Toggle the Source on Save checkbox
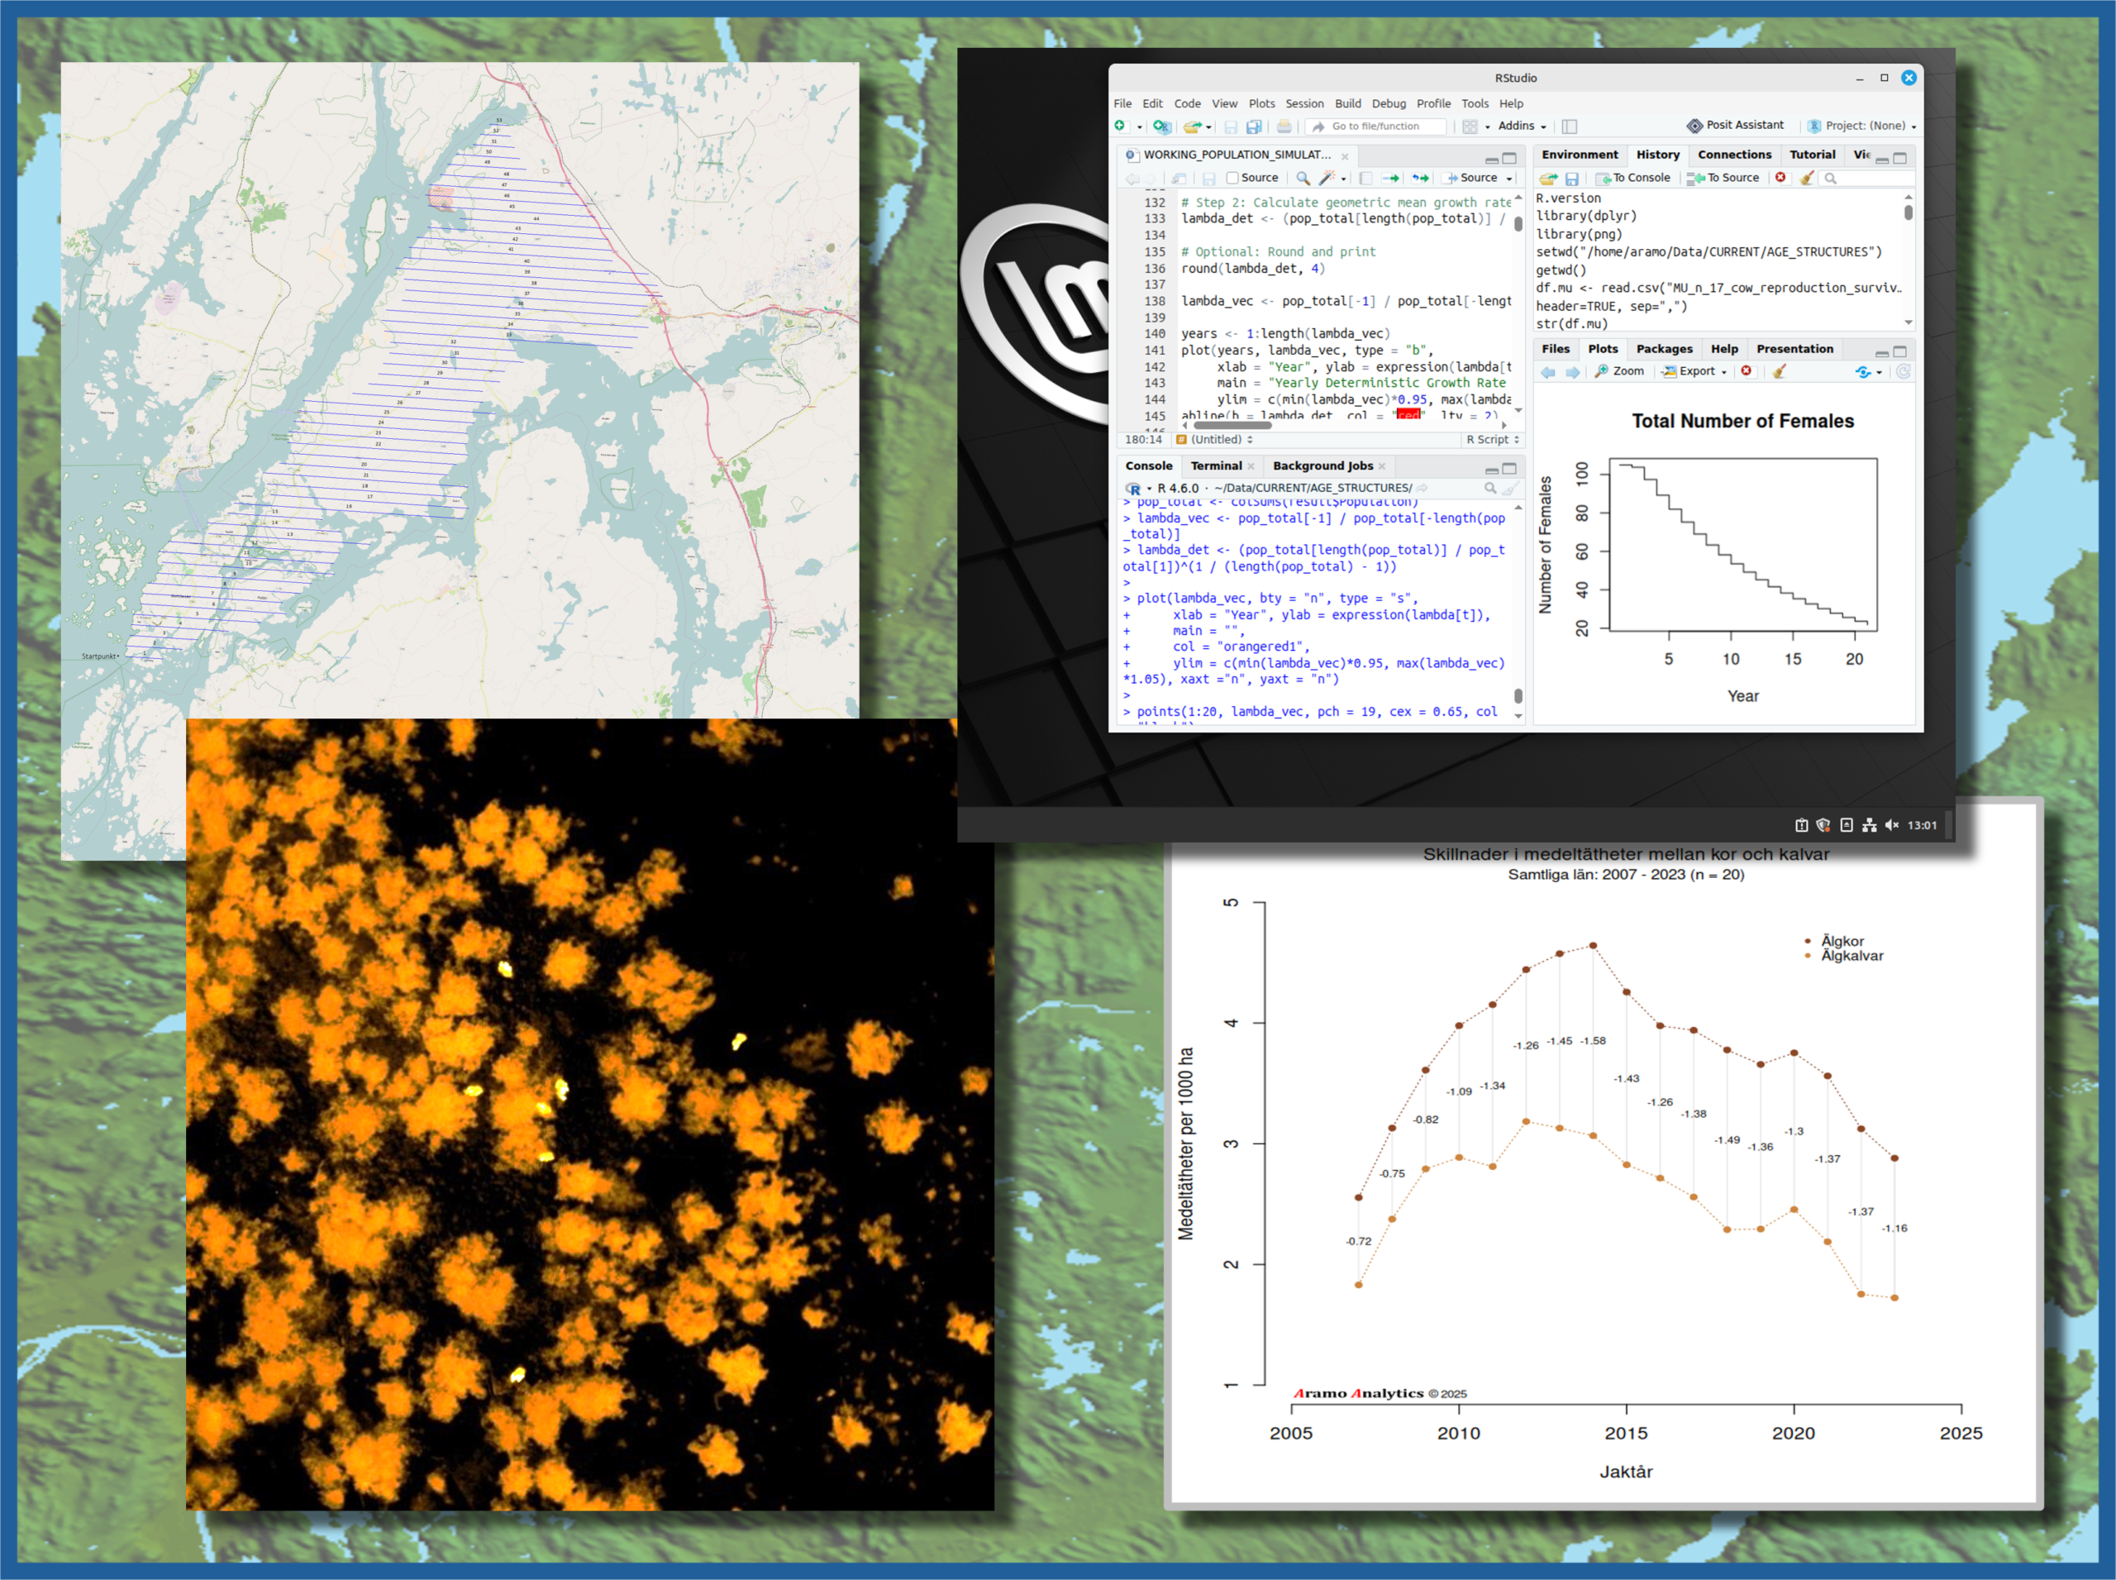The height and width of the screenshot is (1580, 2116). coord(1232,178)
